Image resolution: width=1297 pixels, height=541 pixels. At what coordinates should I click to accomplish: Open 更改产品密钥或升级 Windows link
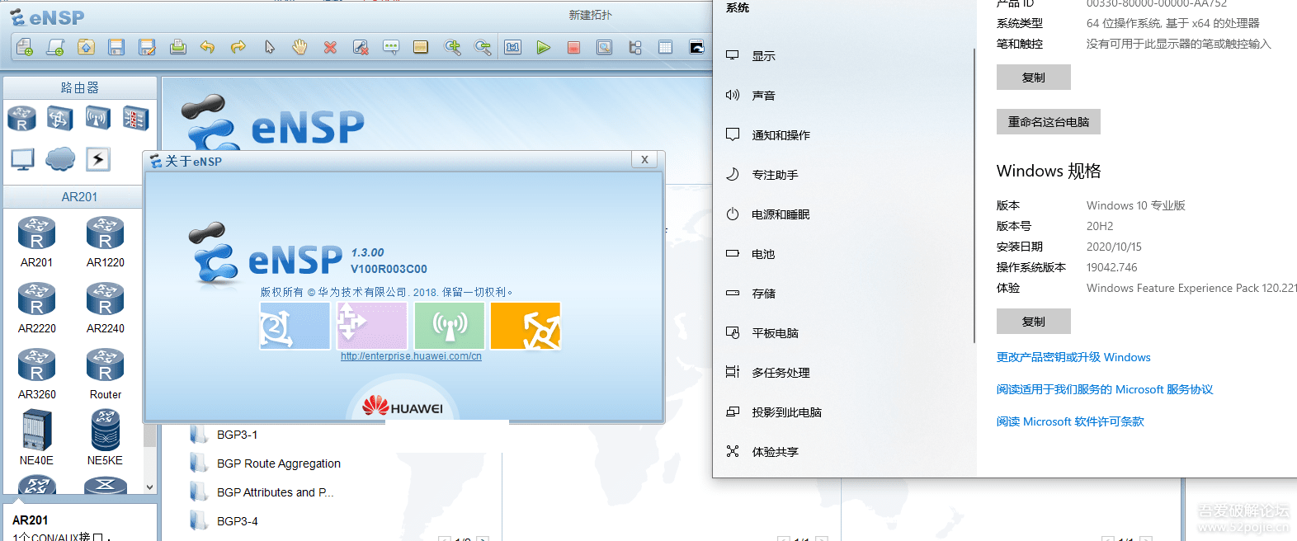point(1073,357)
